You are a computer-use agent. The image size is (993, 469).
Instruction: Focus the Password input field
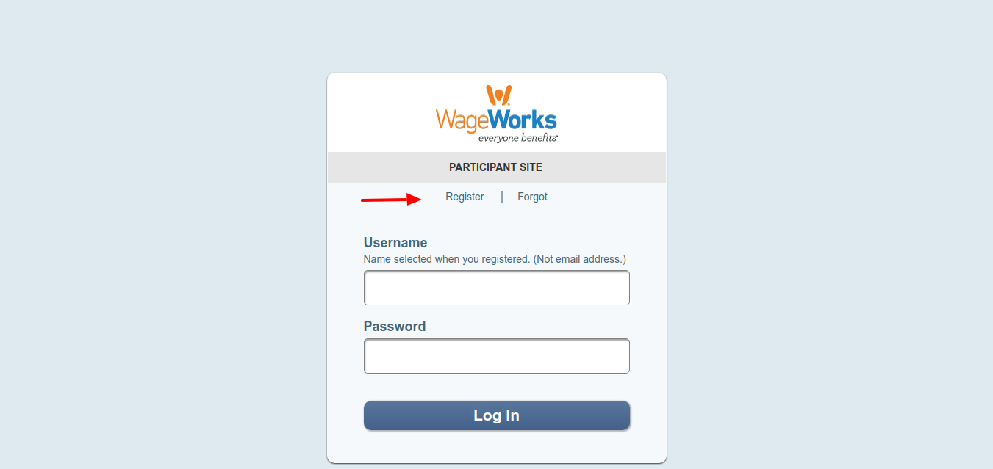[497, 356]
